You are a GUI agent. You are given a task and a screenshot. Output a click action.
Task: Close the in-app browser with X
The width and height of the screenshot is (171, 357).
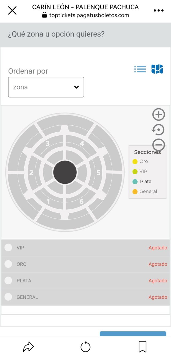click(12, 11)
